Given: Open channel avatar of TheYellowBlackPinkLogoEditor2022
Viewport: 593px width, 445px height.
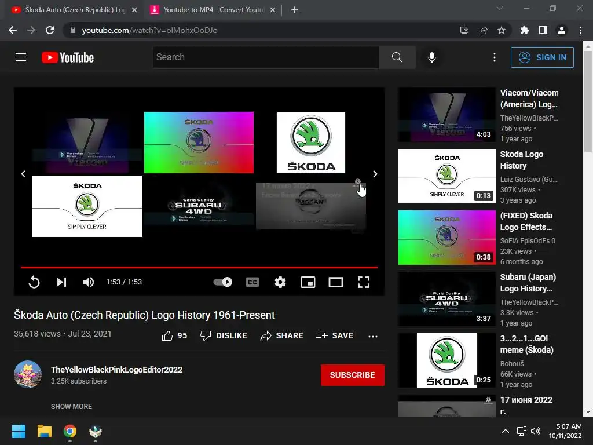Looking at the screenshot, I should pyautogui.click(x=28, y=374).
